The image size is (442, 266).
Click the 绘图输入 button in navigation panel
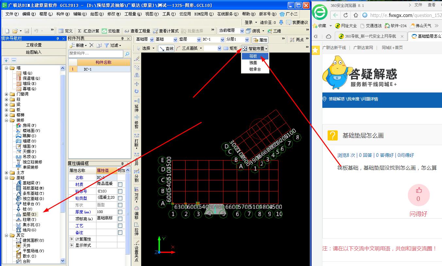[x=34, y=52]
